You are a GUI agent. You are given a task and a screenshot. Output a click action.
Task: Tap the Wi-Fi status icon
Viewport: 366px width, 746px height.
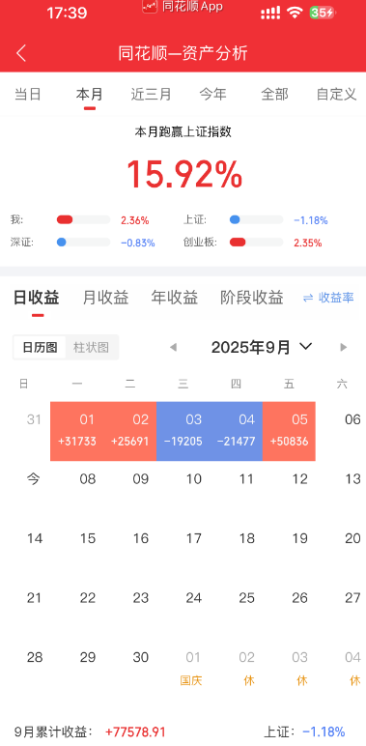(295, 13)
